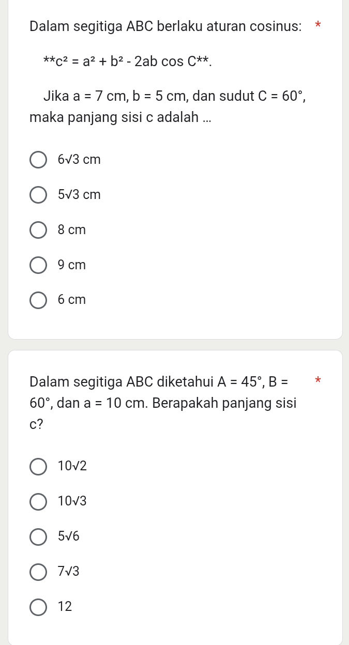Choose the 8 cm answer
The width and height of the screenshot is (349, 645).
(x=38, y=230)
